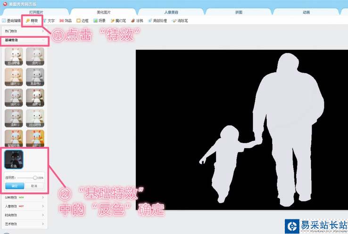Apply the left effect thumbnail in fourth row

point(14,118)
